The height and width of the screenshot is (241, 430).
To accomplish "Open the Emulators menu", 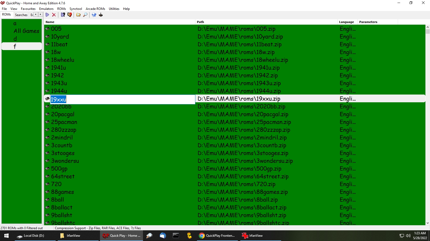I will coord(46,9).
